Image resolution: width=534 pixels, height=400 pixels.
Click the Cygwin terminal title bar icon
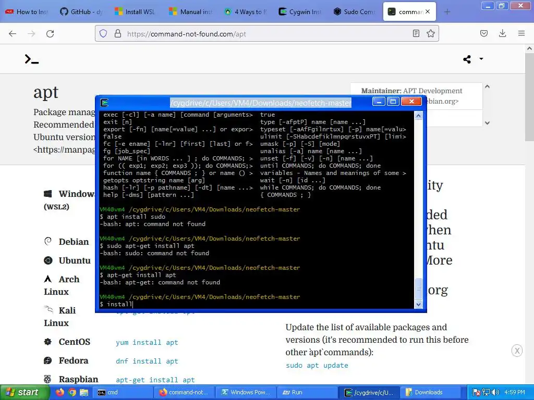click(104, 103)
